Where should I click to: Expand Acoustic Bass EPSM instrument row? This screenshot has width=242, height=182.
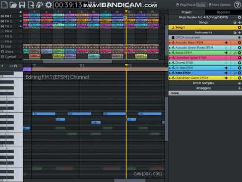170,43
